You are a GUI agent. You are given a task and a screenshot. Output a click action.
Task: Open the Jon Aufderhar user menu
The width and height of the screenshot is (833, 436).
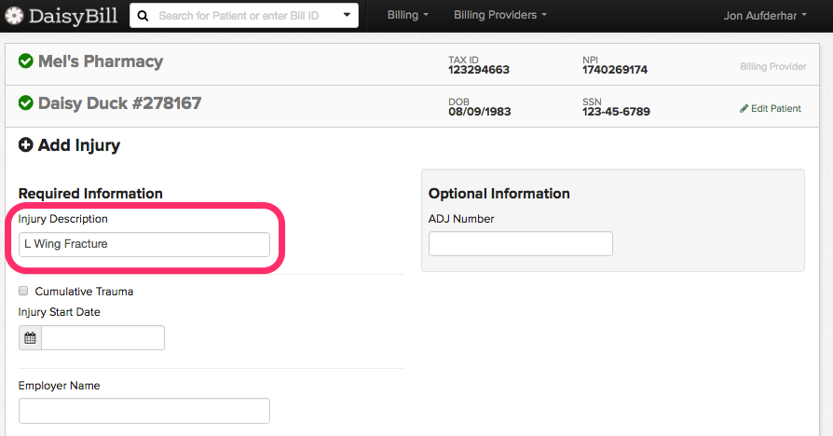[x=765, y=16]
